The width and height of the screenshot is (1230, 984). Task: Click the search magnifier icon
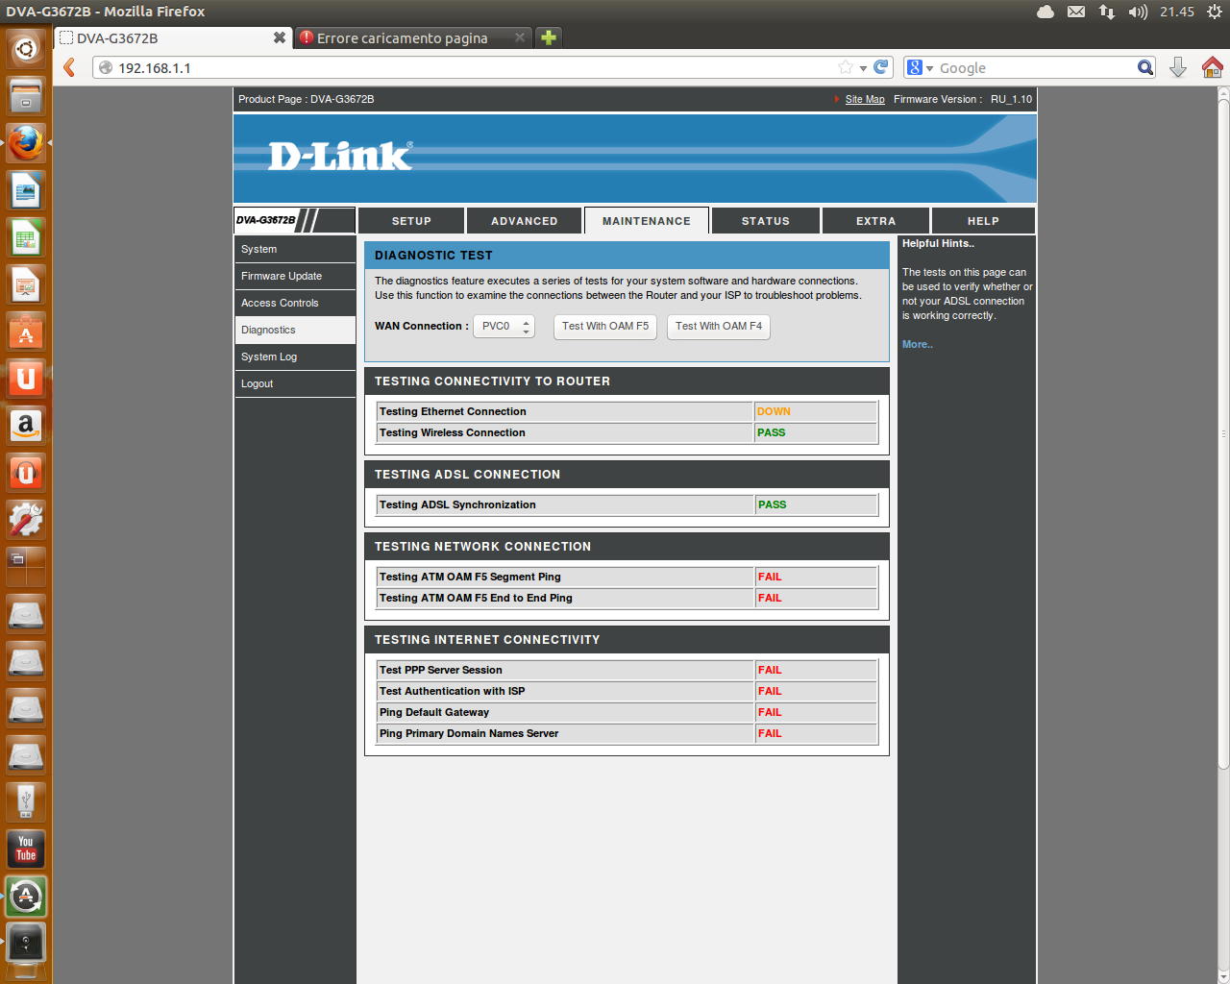click(x=1145, y=67)
